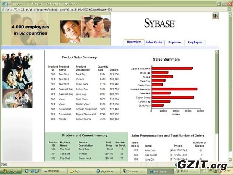
Task: Switch to 未命名 taskbar window
Action: coord(187,171)
